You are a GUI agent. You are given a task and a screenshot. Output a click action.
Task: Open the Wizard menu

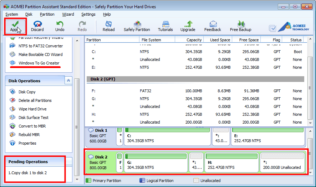pos(68,14)
